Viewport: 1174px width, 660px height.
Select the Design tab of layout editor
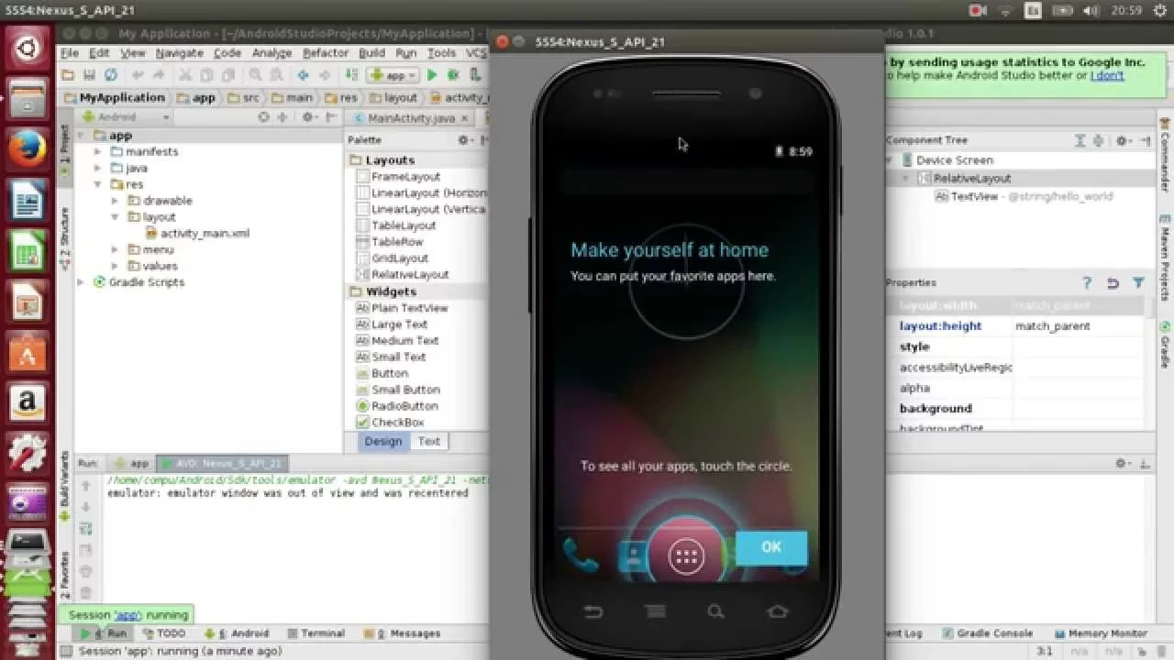382,441
